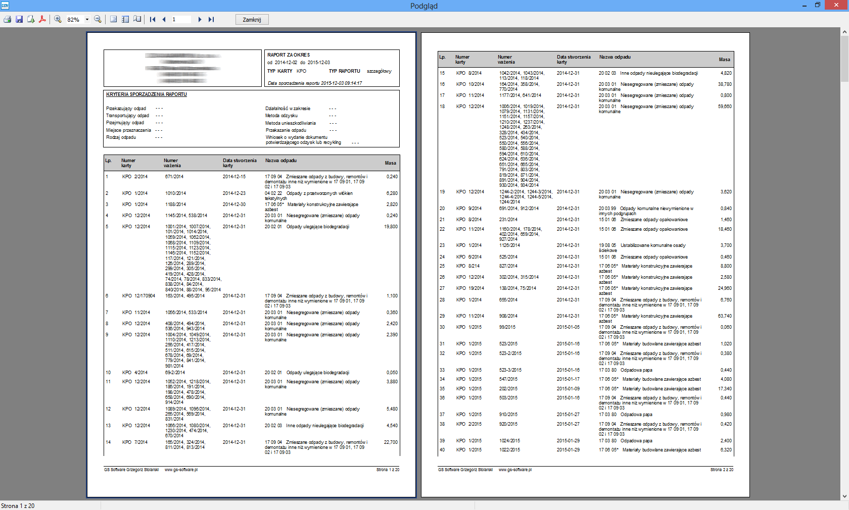Image resolution: width=849 pixels, height=510 pixels.
Task: Jump to the last page
Action: pyautogui.click(x=211, y=19)
